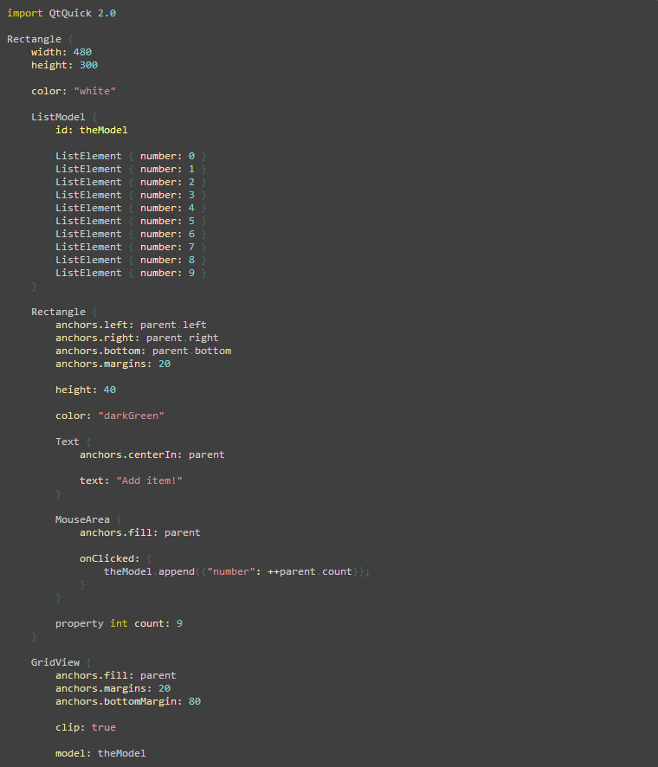Click the ListElement number: 1 line
Viewport: 658px width, 767px height.
(131, 169)
